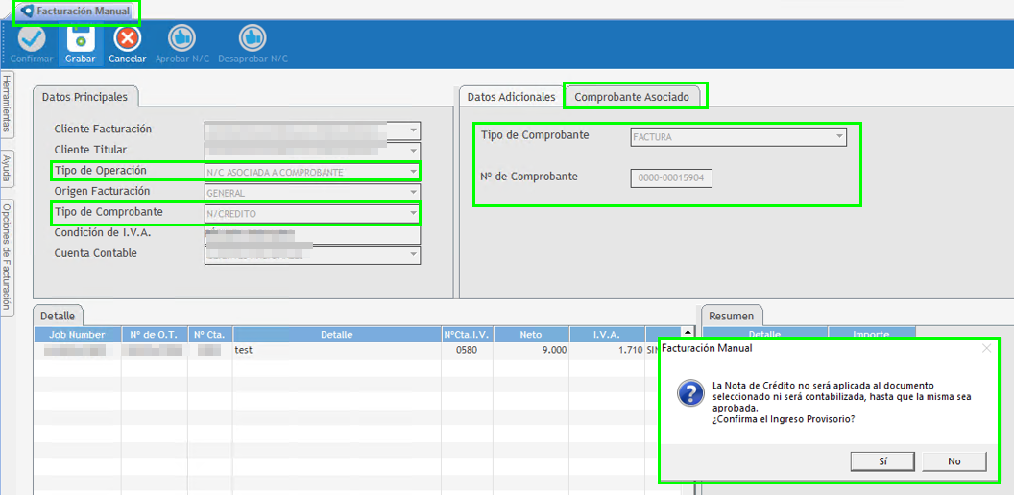Viewport: 1014px width, 495px height.
Task: Open the Datos Adicionales tab
Action: tap(511, 97)
